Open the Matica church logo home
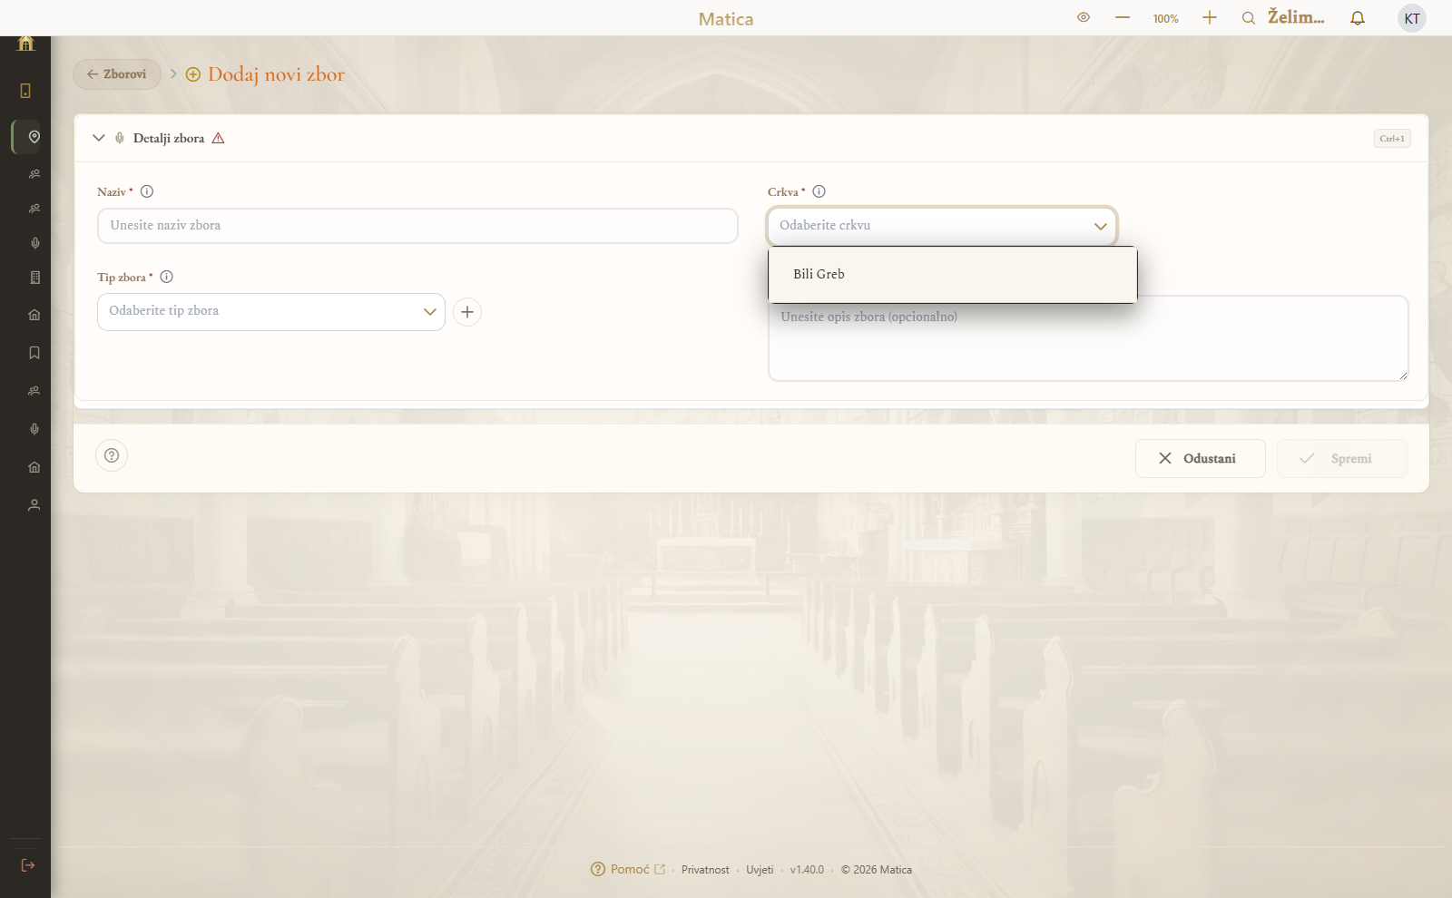The image size is (1452, 898). point(25,43)
